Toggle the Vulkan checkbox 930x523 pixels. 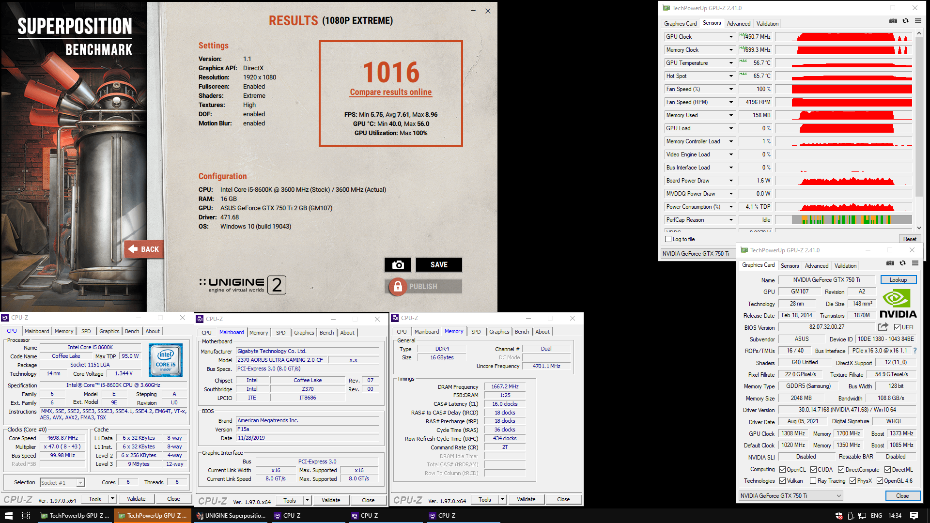(782, 481)
